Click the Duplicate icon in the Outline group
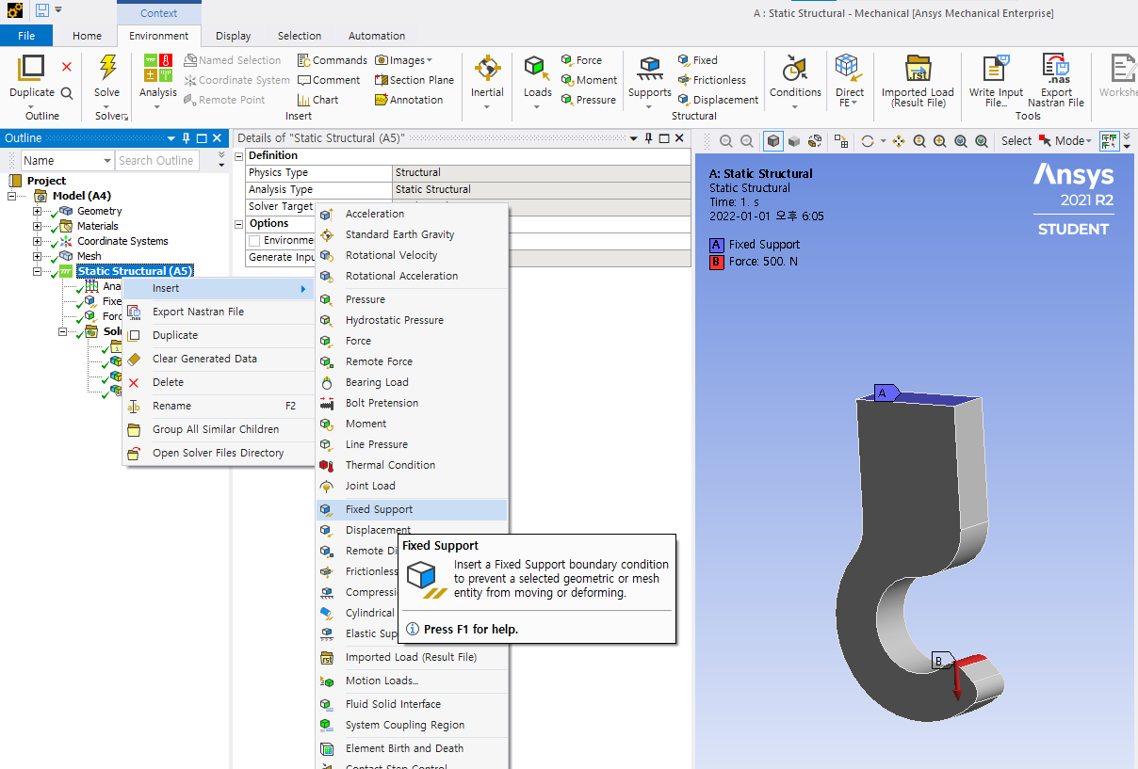 31,68
